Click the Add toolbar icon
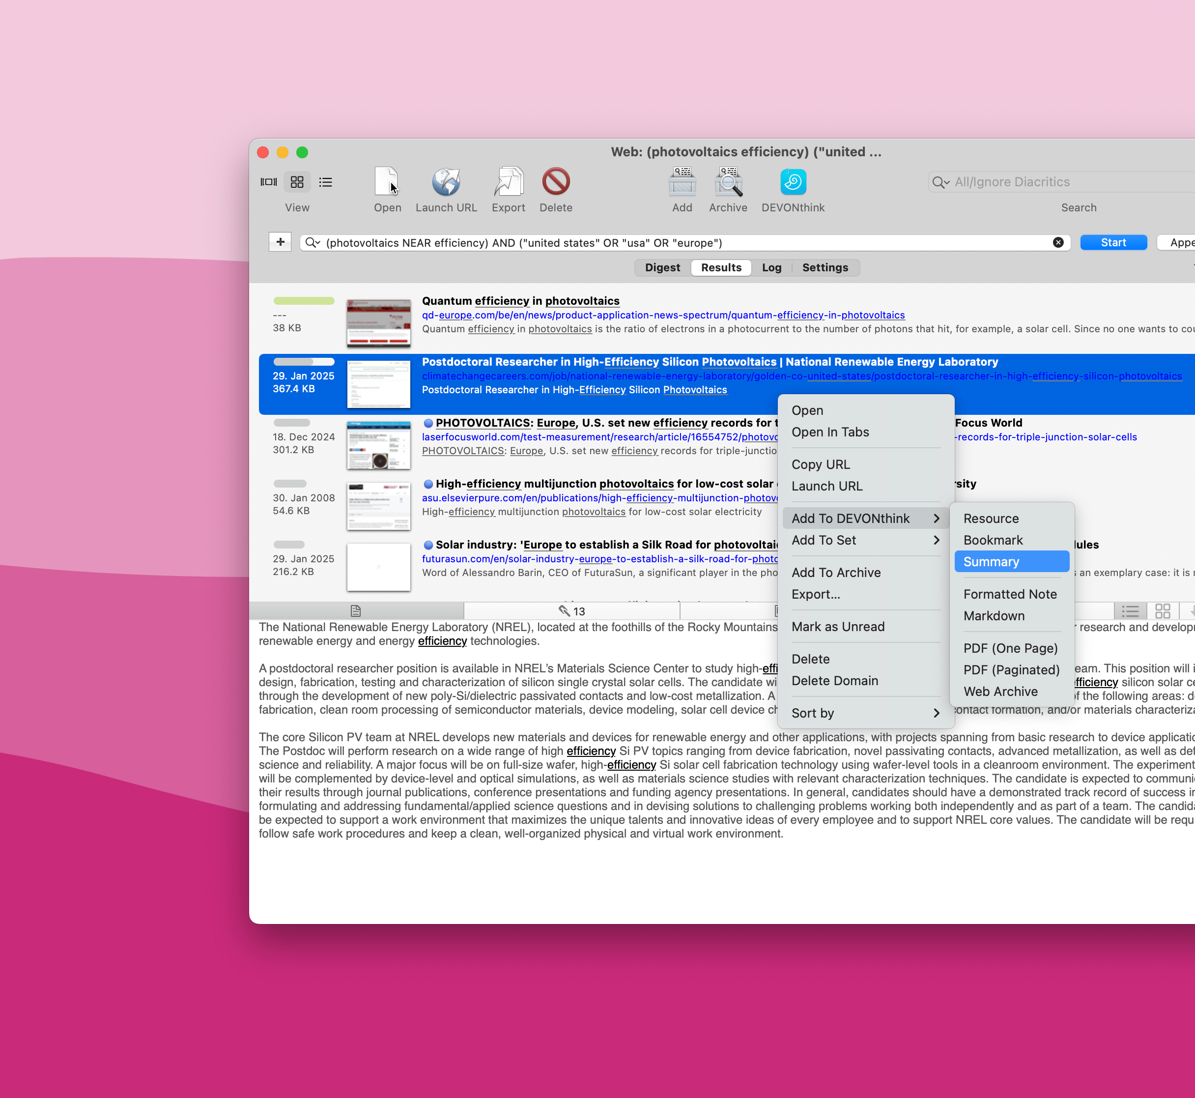Screen dimensions: 1195x1098 [x=682, y=182]
